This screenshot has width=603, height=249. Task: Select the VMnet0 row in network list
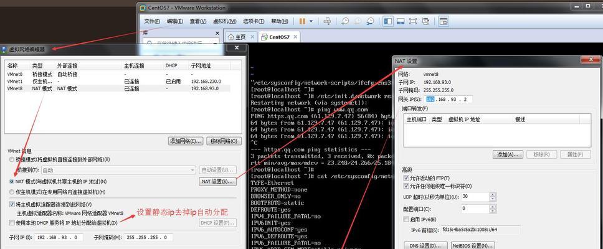click(x=118, y=74)
